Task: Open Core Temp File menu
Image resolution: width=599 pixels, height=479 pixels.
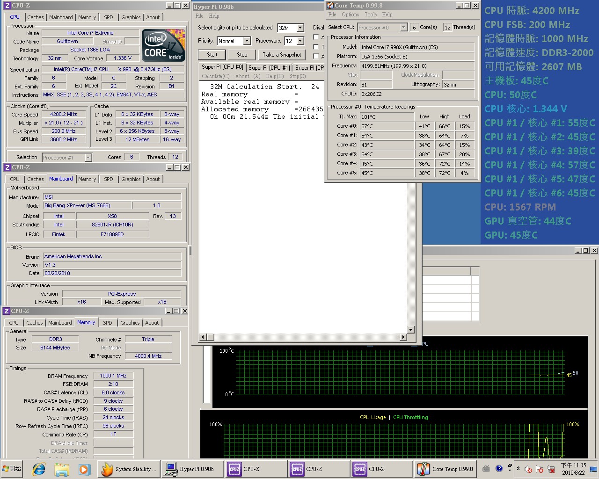Action: [x=332, y=15]
